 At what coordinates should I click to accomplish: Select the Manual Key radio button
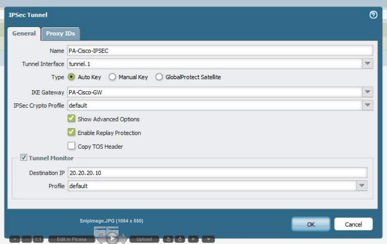(x=113, y=77)
